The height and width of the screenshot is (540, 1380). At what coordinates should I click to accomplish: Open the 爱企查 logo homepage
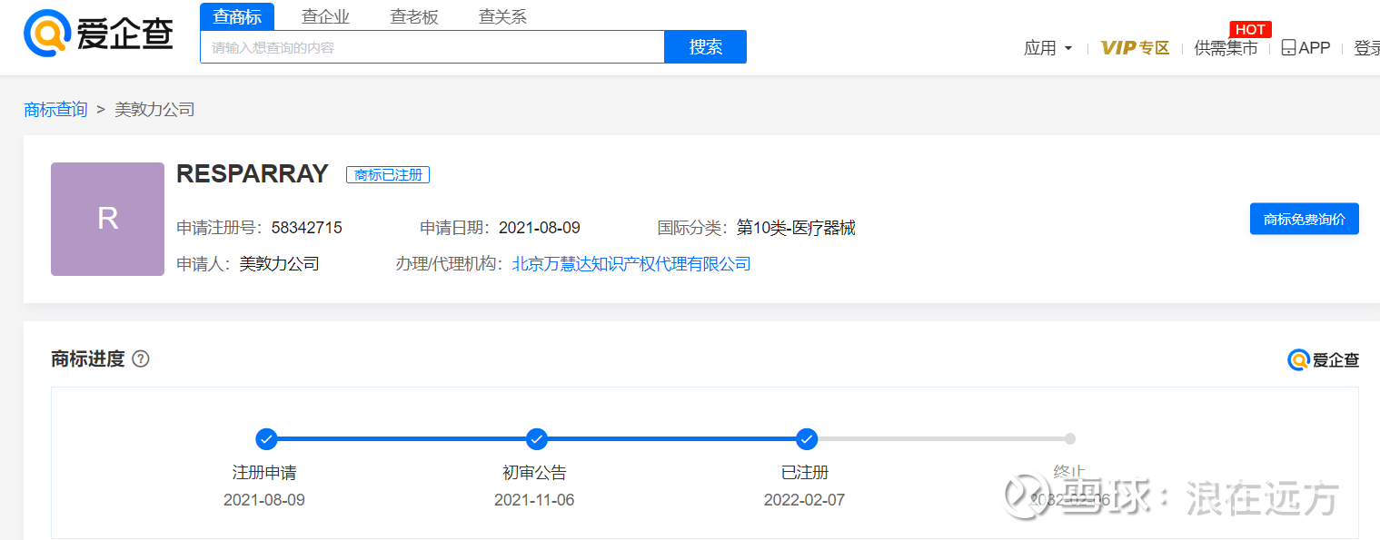click(x=98, y=32)
